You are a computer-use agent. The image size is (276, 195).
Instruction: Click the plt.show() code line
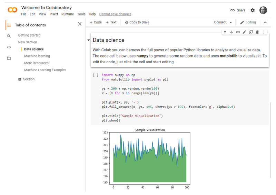tap(111, 120)
